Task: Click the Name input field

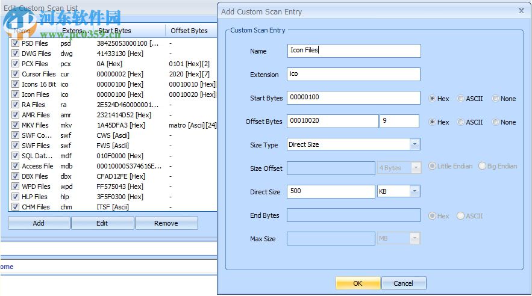Action: tap(354, 51)
